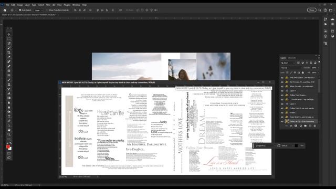The height and width of the screenshot is (189, 336).
Task: Enable Show Transform Controls checkbox
Action: (47, 10)
